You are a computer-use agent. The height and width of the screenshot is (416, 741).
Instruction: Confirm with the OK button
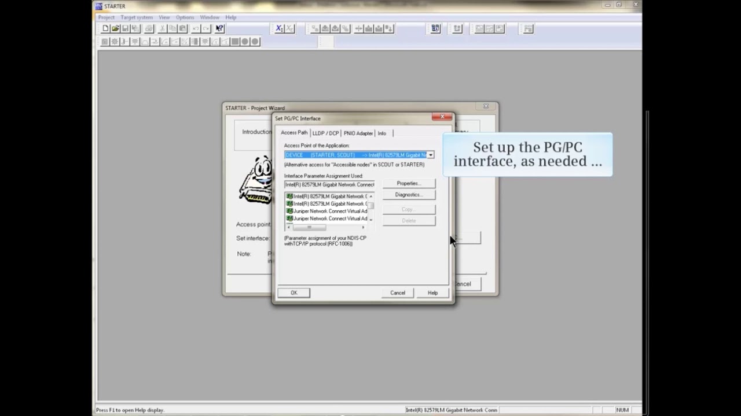294,293
